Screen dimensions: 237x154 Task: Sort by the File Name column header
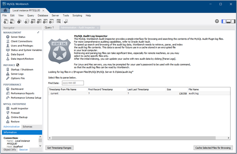click(x=209, y=89)
